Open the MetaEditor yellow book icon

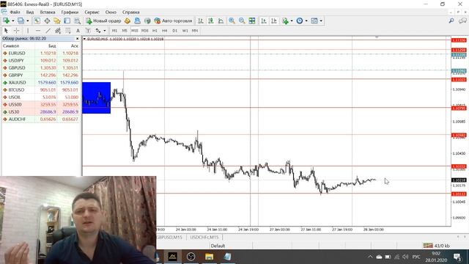coord(128,21)
